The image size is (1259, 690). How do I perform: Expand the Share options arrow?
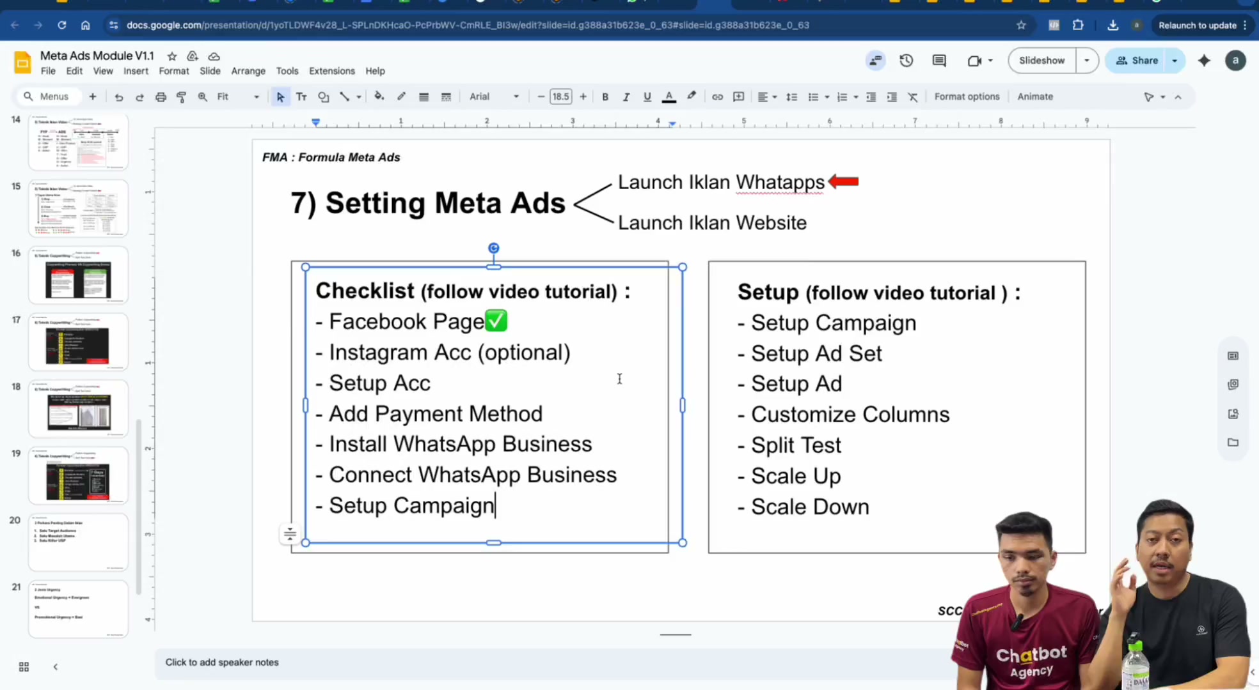coord(1175,61)
